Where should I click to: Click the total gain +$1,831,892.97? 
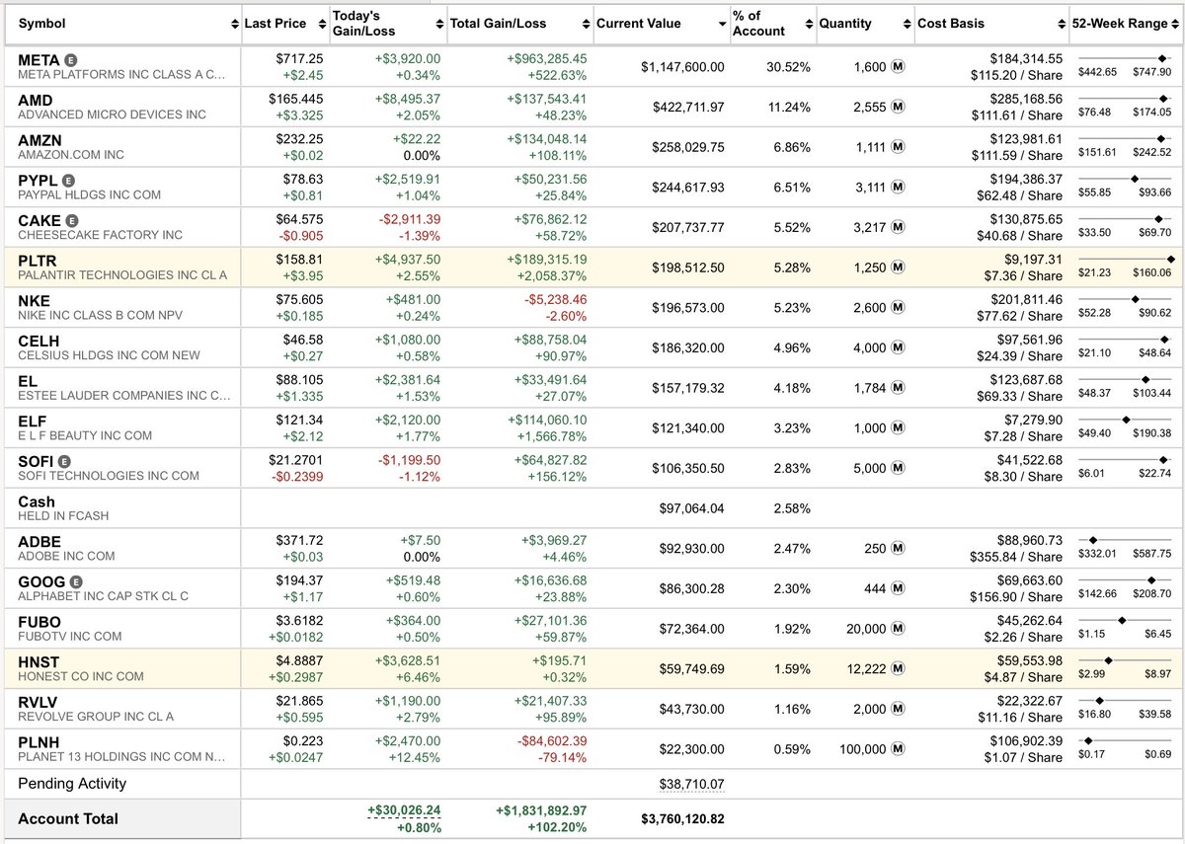point(541,810)
